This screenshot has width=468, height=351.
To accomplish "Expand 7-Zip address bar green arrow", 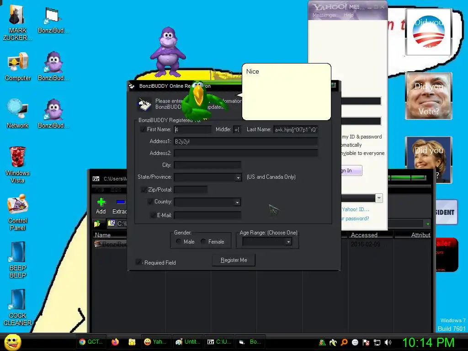I will pyautogui.click(x=428, y=223).
